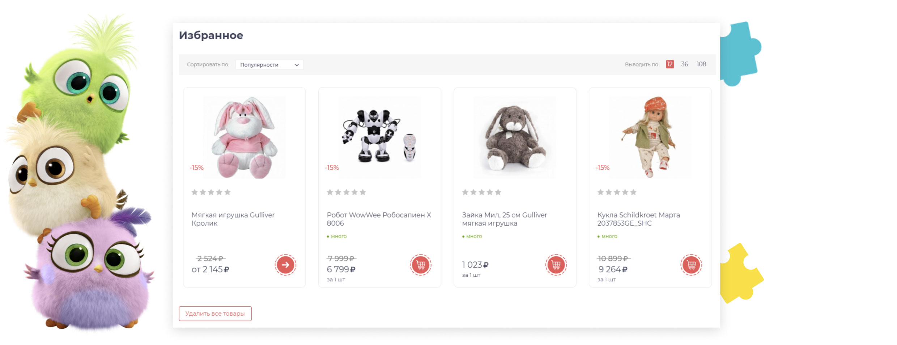Open Кукла Schildkroet Марта product link

(x=638, y=219)
